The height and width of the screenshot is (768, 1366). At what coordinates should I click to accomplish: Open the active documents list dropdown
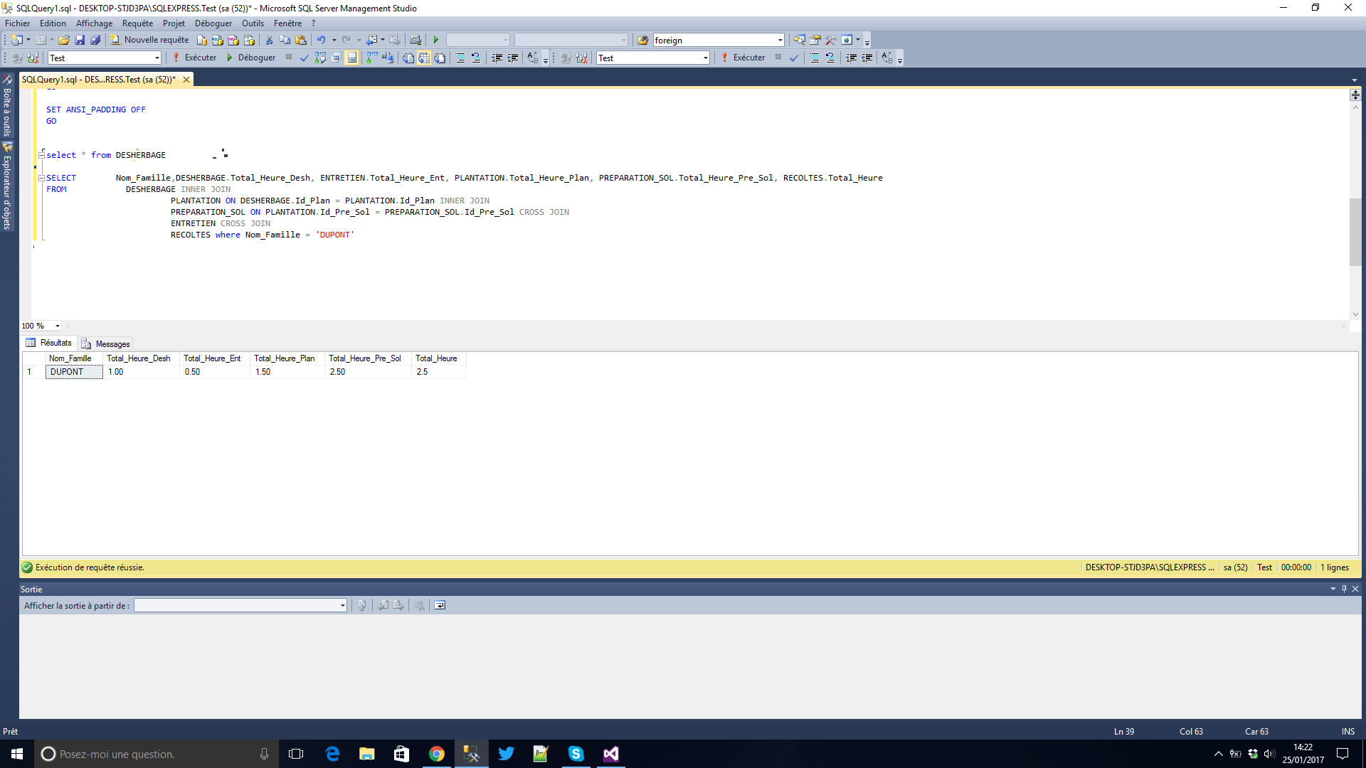click(1354, 80)
